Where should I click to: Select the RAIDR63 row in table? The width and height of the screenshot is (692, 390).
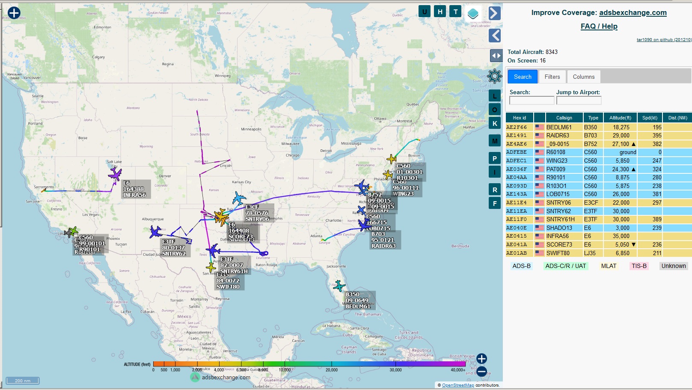(x=599, y=135)
